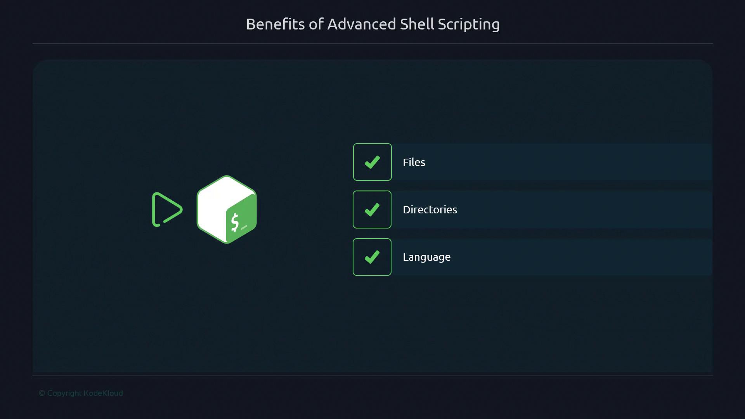This screenshot has height=419, width=745.
Task: Click the Bash cube logo
Action: [x=227, y=209]
